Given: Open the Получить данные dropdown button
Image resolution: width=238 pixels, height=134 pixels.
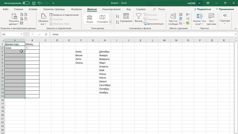Looking at the screenshot, I should (14, 19).
